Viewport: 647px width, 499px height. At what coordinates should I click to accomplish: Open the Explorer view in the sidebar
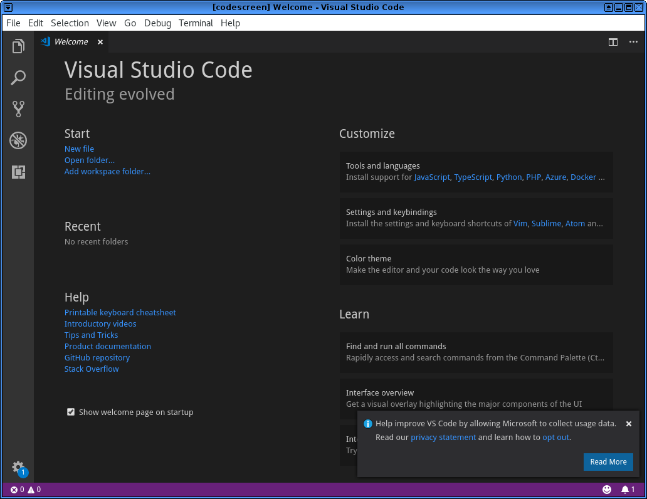18,46
